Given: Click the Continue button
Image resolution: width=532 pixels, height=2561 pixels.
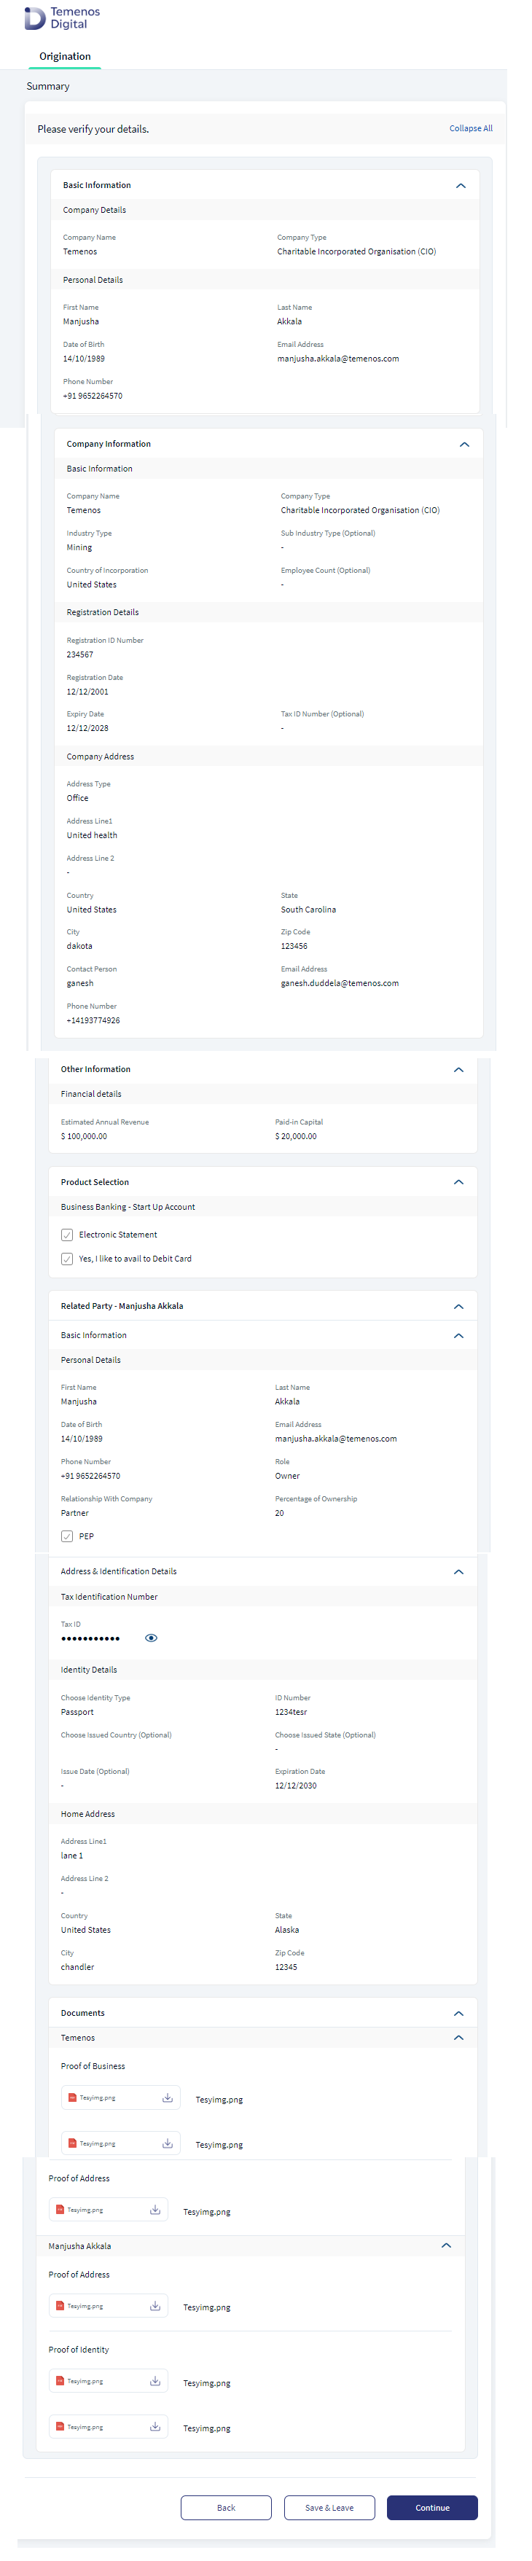Looking at the screenshot, I should click(x=433, y=2507).
